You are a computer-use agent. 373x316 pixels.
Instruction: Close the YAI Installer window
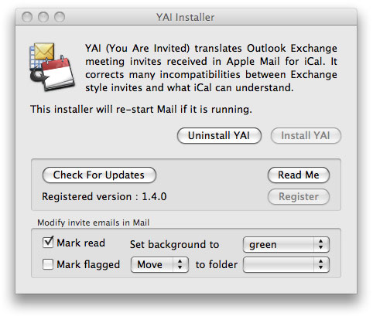[27, 17]
